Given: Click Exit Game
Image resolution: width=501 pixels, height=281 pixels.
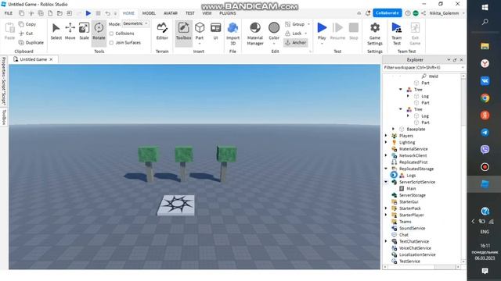Looking at the screenshot, I should [x=415, y=34].
